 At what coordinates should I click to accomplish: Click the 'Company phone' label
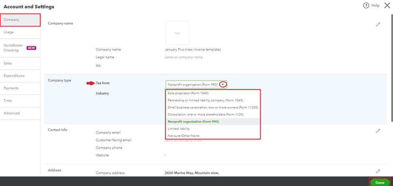pos(109,148)
